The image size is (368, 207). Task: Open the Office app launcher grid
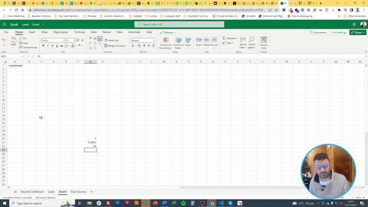[x=5, y=24]
